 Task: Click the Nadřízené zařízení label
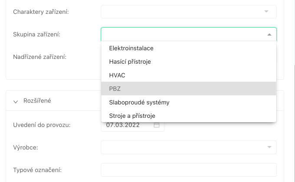point(39,56)
